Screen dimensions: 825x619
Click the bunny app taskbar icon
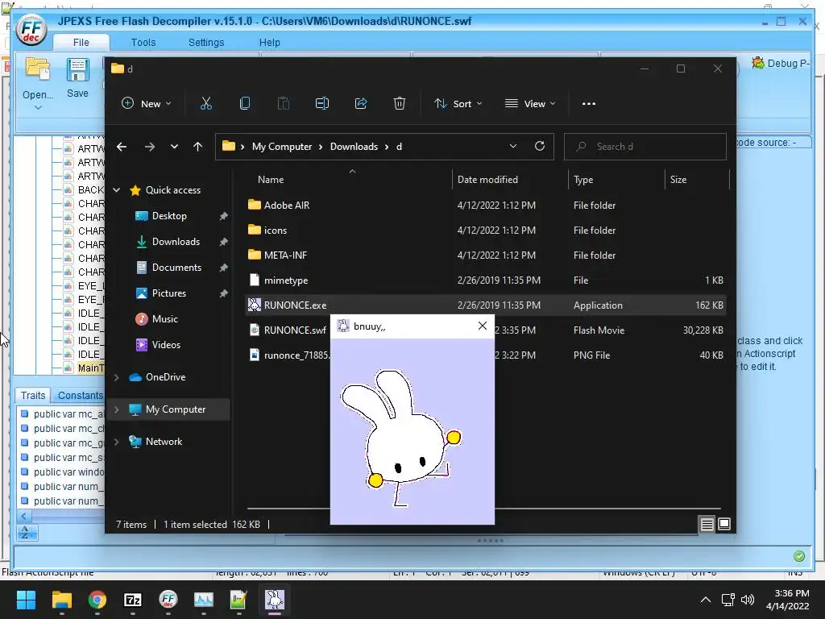pyautogui.click(x=274, y=600)
